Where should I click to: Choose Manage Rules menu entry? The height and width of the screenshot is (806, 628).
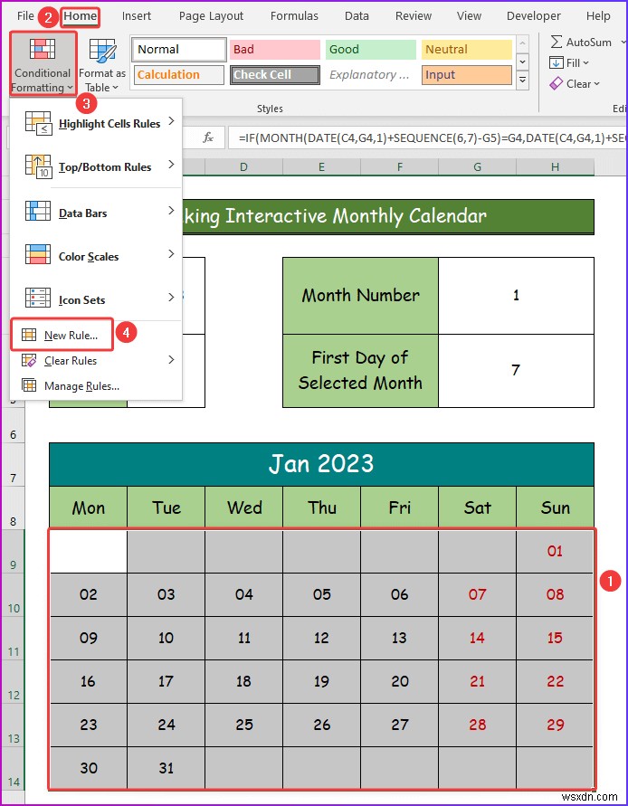click(x=96, y=385)
